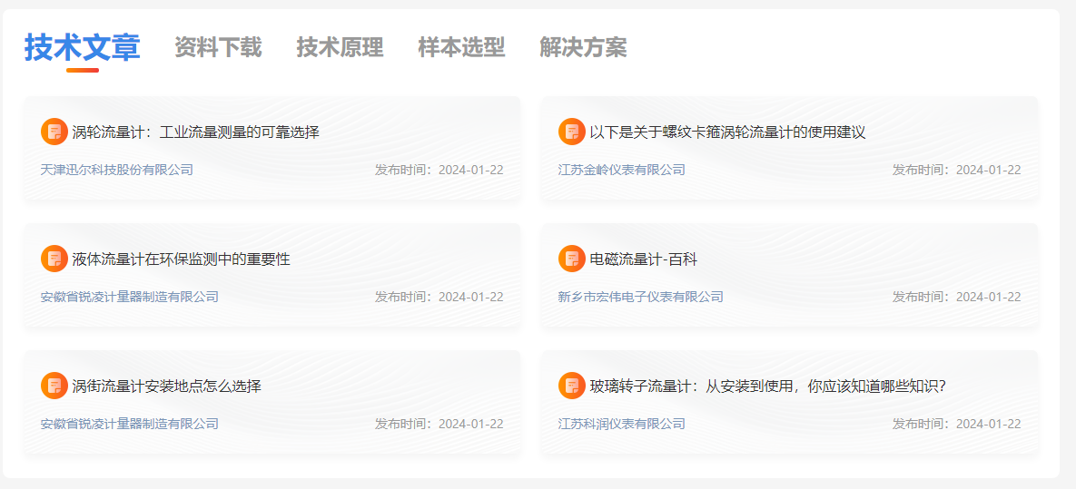Go to the 样本选型 tab
This screenshot has width=1076, height=489.
coord(462,47)
